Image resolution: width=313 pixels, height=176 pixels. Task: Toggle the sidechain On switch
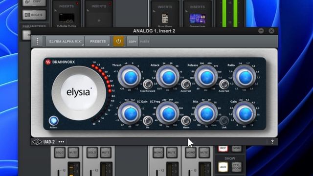click(148, 121)
